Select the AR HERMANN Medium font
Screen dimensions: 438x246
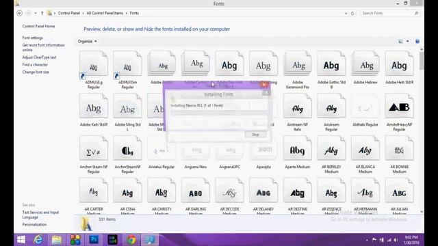pyautogui.click(x=365, y=191)
